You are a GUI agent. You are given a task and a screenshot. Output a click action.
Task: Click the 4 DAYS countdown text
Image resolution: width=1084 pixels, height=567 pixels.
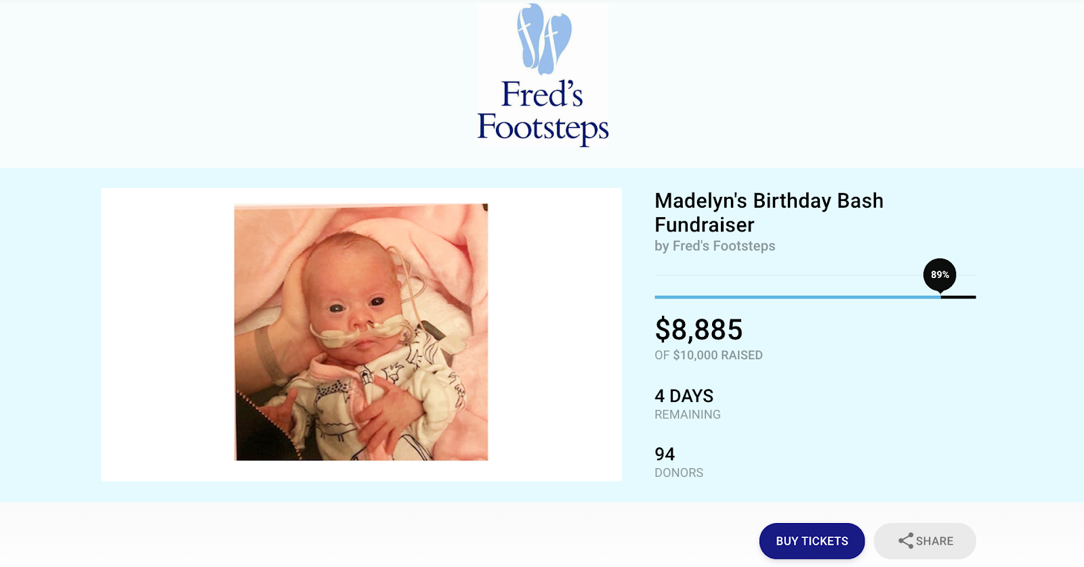point(684,396)
